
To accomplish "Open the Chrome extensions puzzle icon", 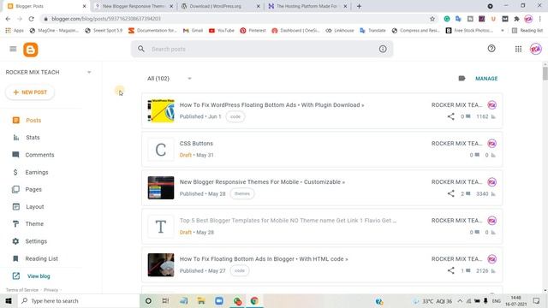I will (x=516, y=19).
